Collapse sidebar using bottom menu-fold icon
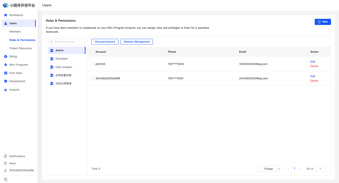 (6, 179)
